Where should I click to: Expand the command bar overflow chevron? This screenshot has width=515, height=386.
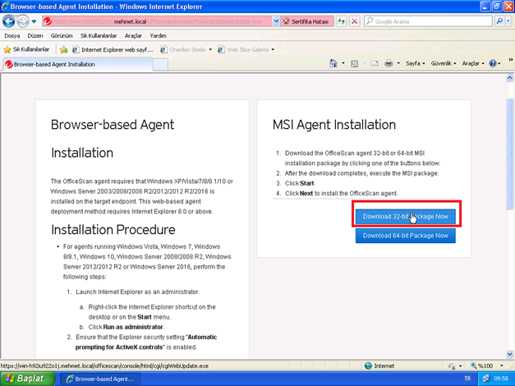click(x=510, y=60)
